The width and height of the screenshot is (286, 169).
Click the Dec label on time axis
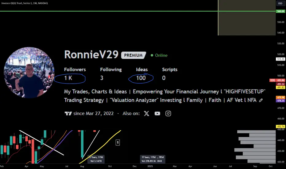134,166
